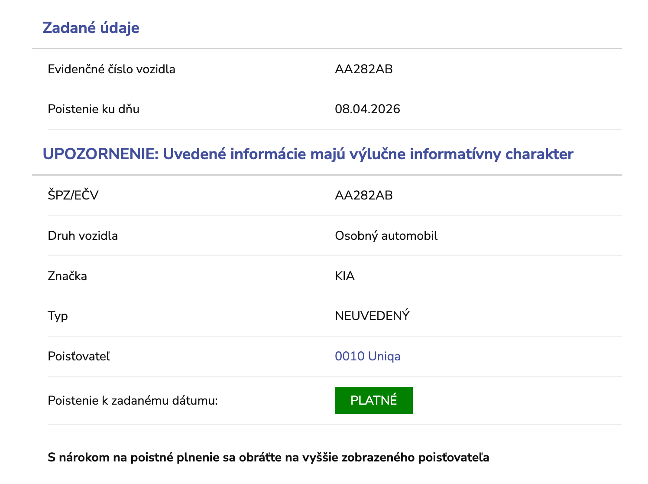This screenshot has height=484, width=648.
Task: Click the UPOZORNENIE warning heading
Action: [x=308, y=154]
